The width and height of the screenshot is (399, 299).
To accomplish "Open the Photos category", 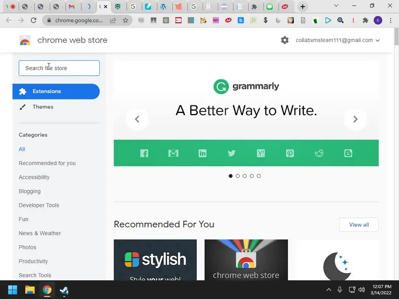I will click(28, 247).
